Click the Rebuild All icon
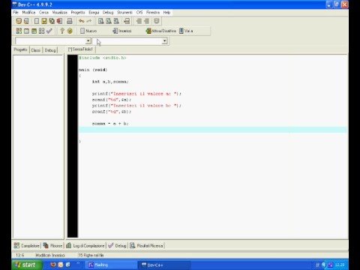The width and height of the screenshot is (360, 270). [x=41, y=31]
